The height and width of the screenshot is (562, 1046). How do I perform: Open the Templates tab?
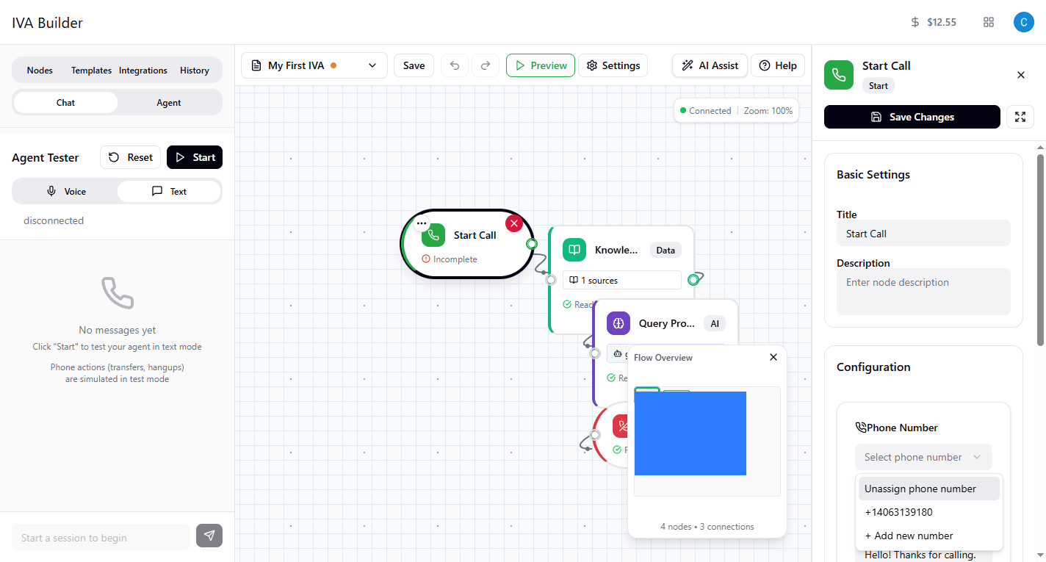91,71
